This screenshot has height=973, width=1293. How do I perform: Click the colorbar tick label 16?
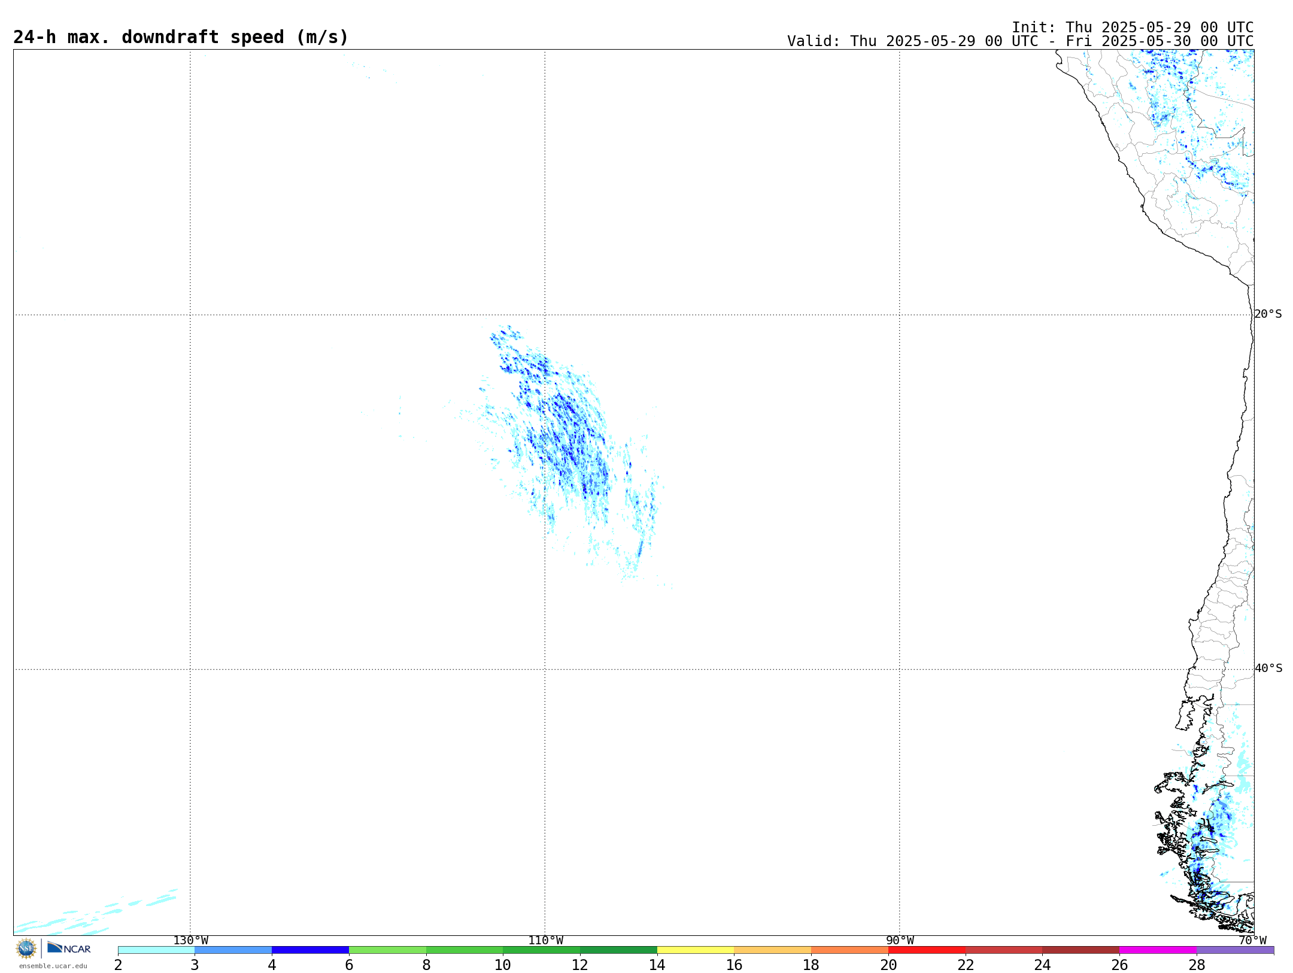click(x=734, y=965)
